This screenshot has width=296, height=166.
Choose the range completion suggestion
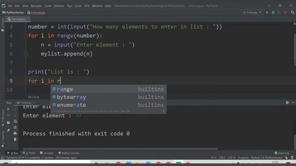tap(108, 89)
